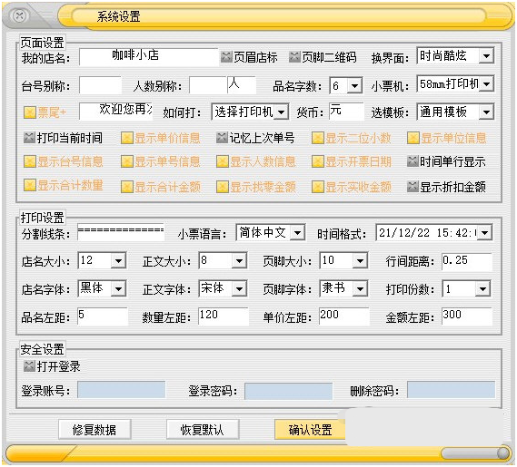Toggle the 打印当前时间 checkbox
The width and height of the screenshot is (517, 467).
[x=29, y=138]
